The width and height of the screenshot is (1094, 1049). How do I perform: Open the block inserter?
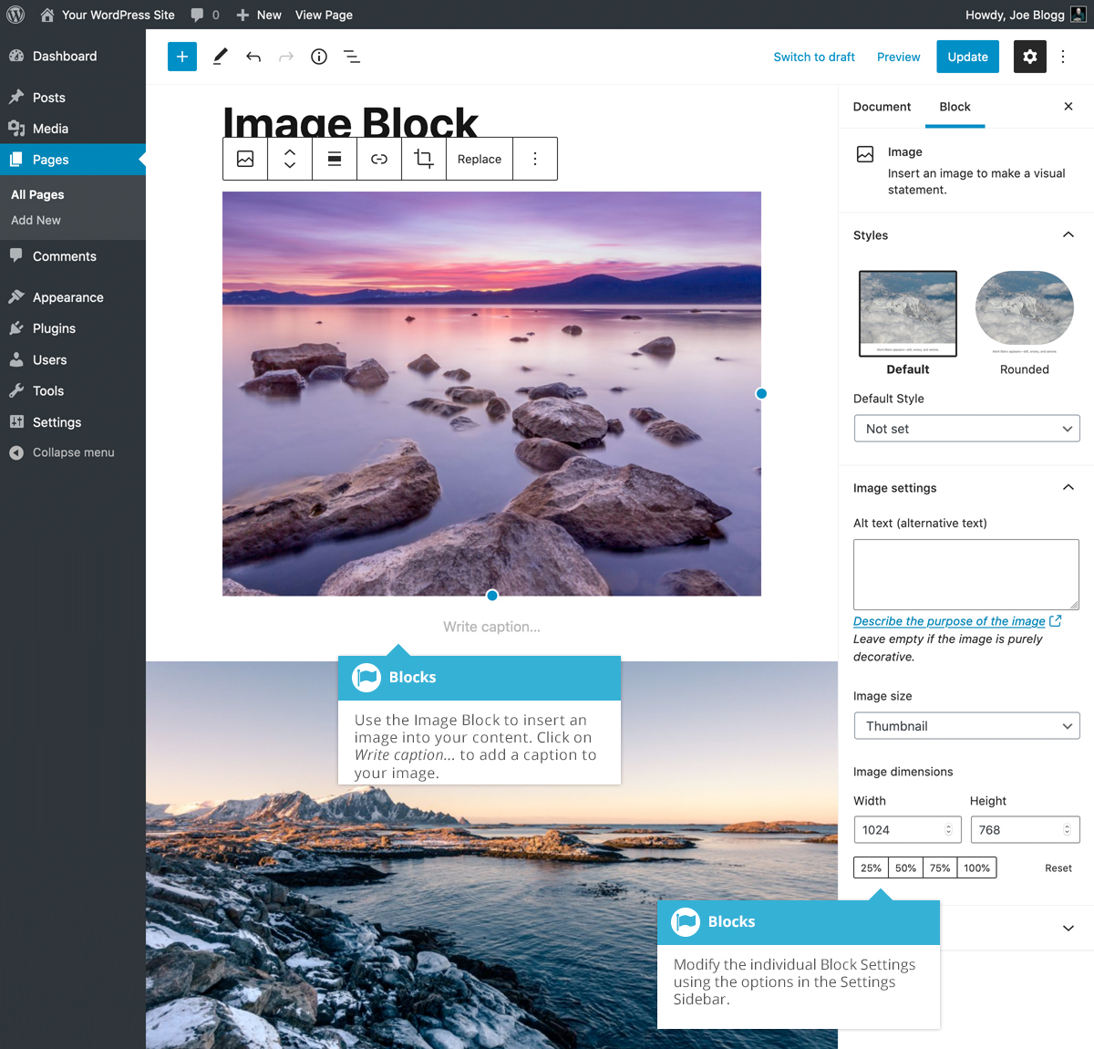tap(181, 56)
